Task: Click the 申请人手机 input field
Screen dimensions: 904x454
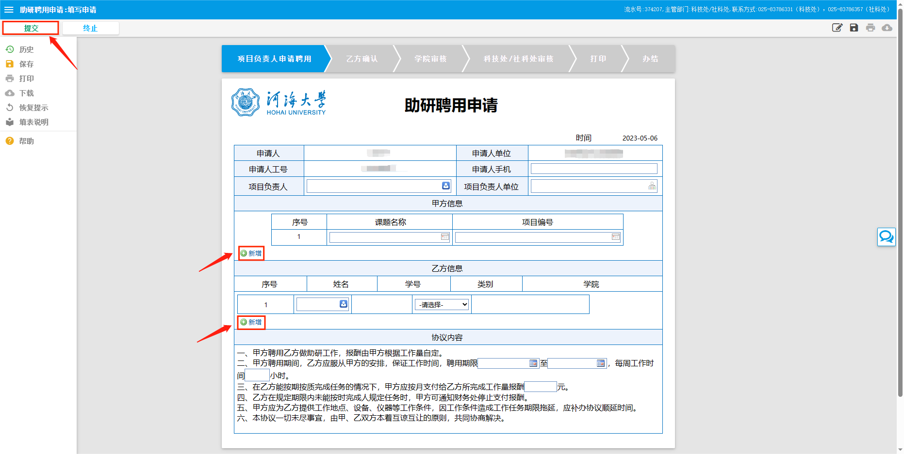Action: (594, 169)
